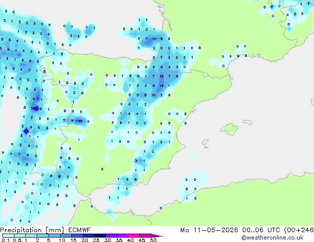Click the date 'Mo 11-05-2026'
This screenshot has width=314, height=242.
209,230
